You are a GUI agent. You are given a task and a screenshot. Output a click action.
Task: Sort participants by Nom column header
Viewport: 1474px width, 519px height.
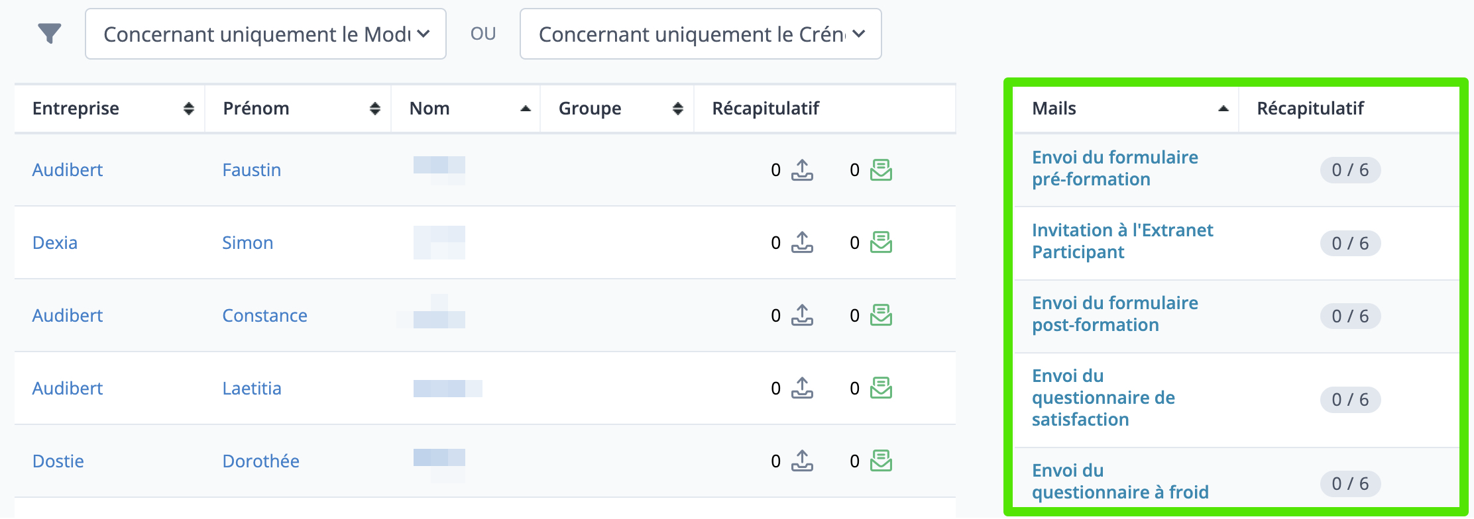tap(466, 109)
